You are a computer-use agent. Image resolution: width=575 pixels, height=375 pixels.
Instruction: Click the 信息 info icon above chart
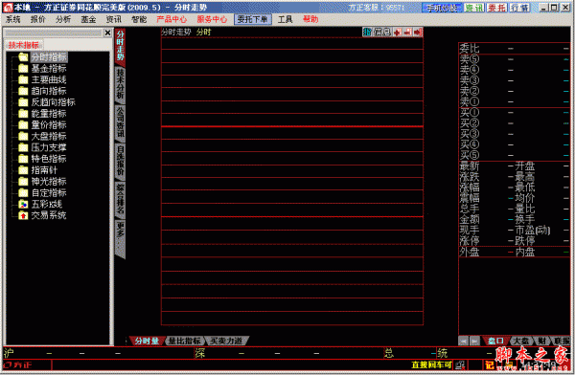tap(382, 33)
